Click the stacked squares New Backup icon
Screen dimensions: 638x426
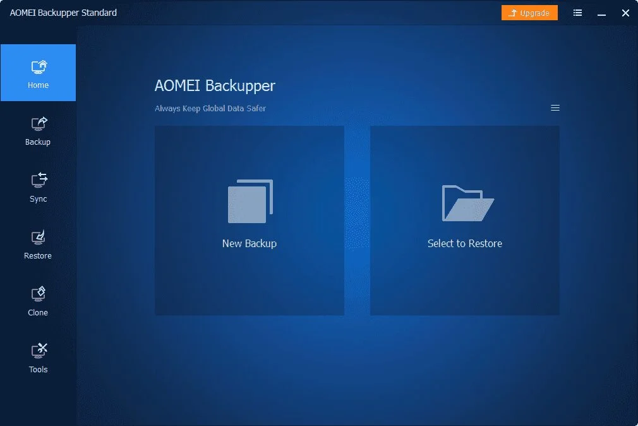(250, 202)
